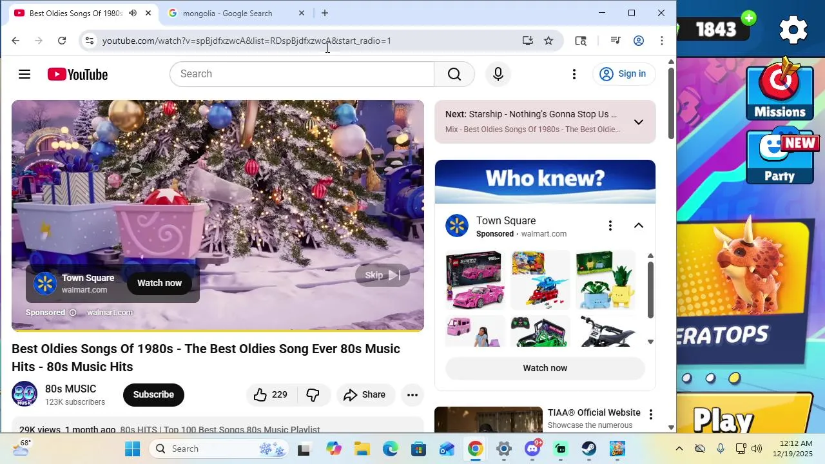The image size is (825, 464).
Task: Open the taskbar volume control
Action: pyautogui.click(x=757, y=449)
